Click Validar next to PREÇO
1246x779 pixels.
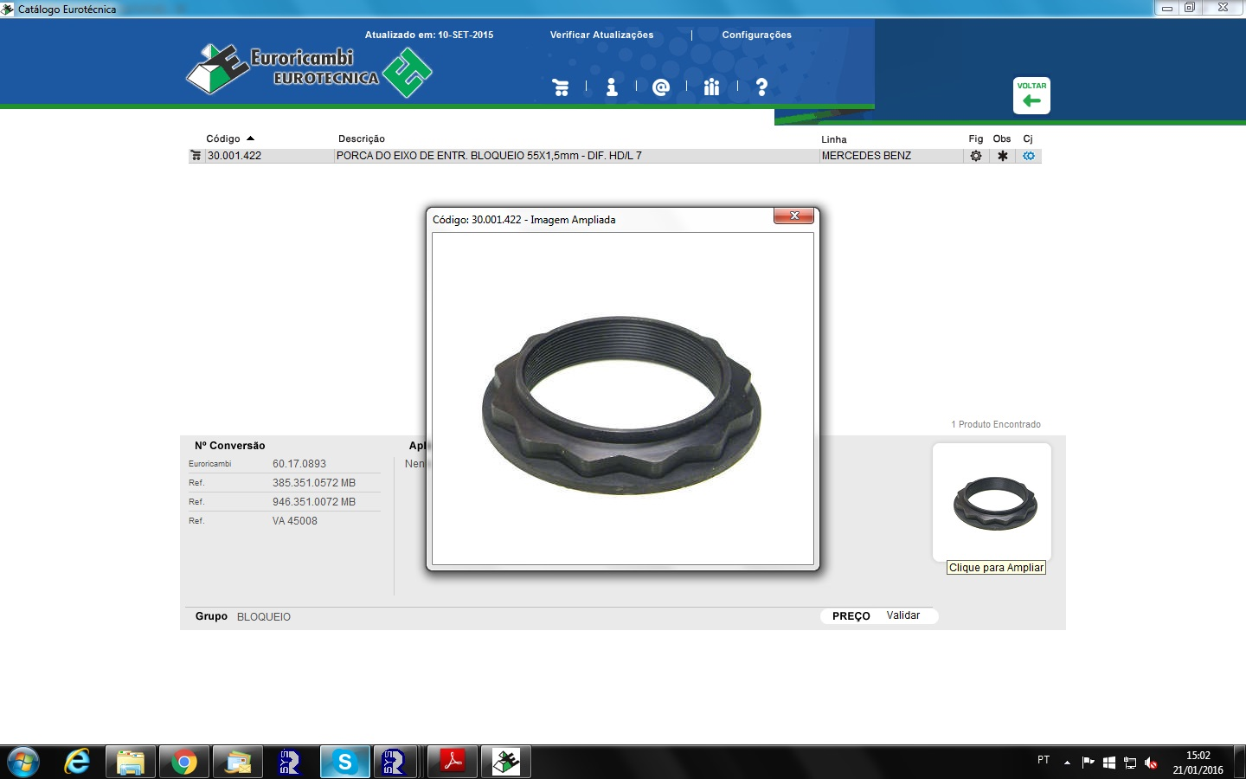coord(902,615)
